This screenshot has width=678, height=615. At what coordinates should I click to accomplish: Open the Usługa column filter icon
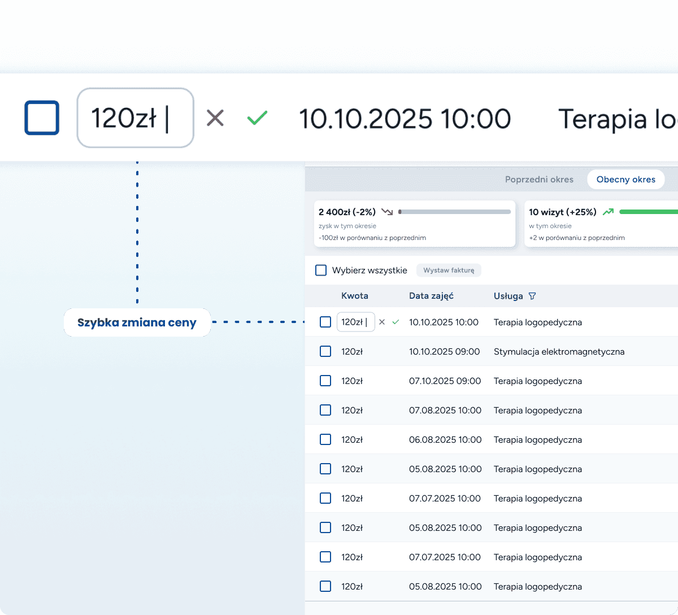click(x=532, y=296)
